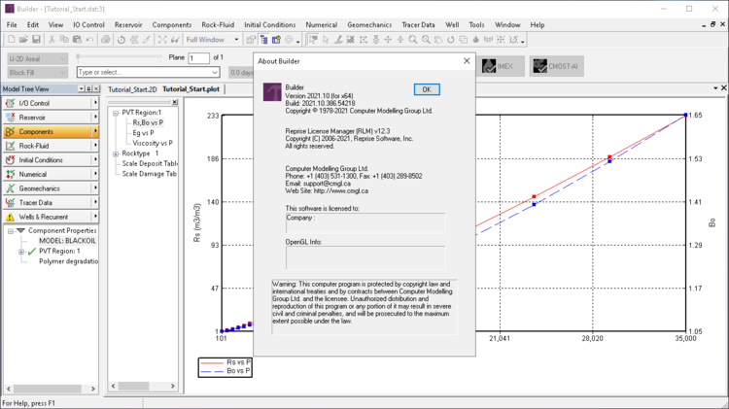Save the dataset with the floppy disk icon
This screenshot has width=729, height=409.
click(x=36, y=40)
